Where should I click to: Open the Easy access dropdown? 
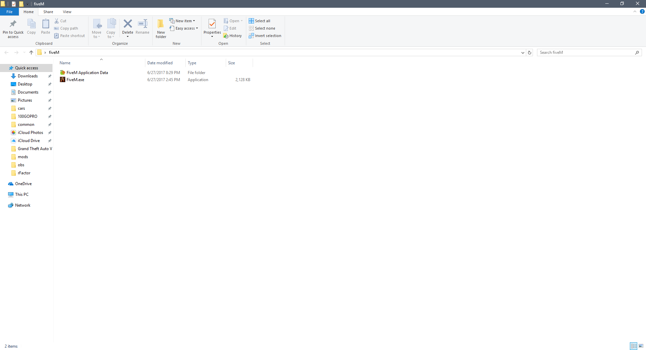[x=184, y=28]
